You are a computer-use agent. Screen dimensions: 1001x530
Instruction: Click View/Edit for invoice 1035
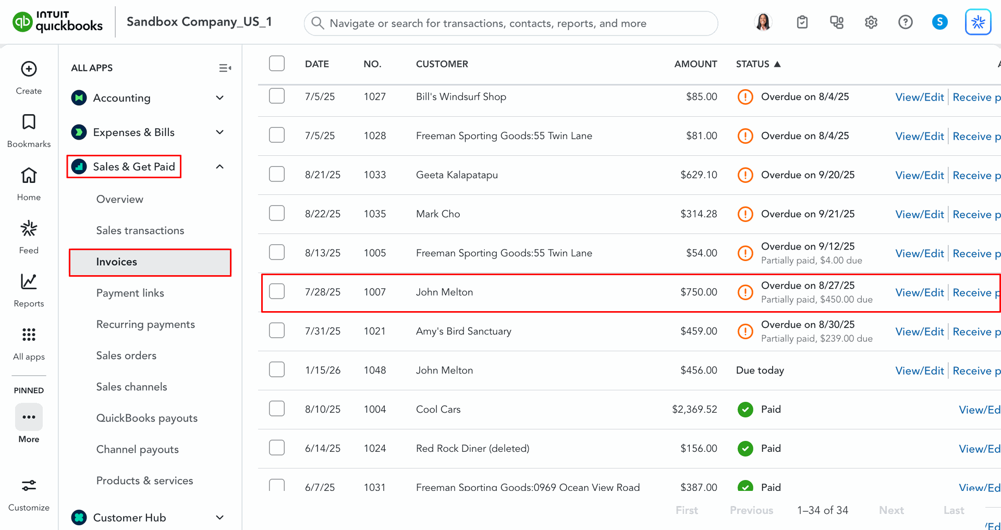tap(919, 214)
